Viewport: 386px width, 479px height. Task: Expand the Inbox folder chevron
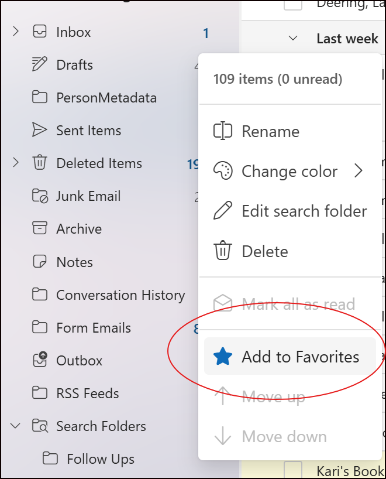click(16, 32)
